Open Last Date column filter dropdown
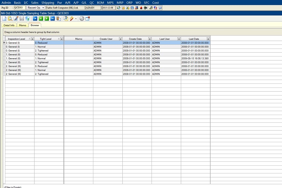The image size is (282, 188). [x=208, y=39]
